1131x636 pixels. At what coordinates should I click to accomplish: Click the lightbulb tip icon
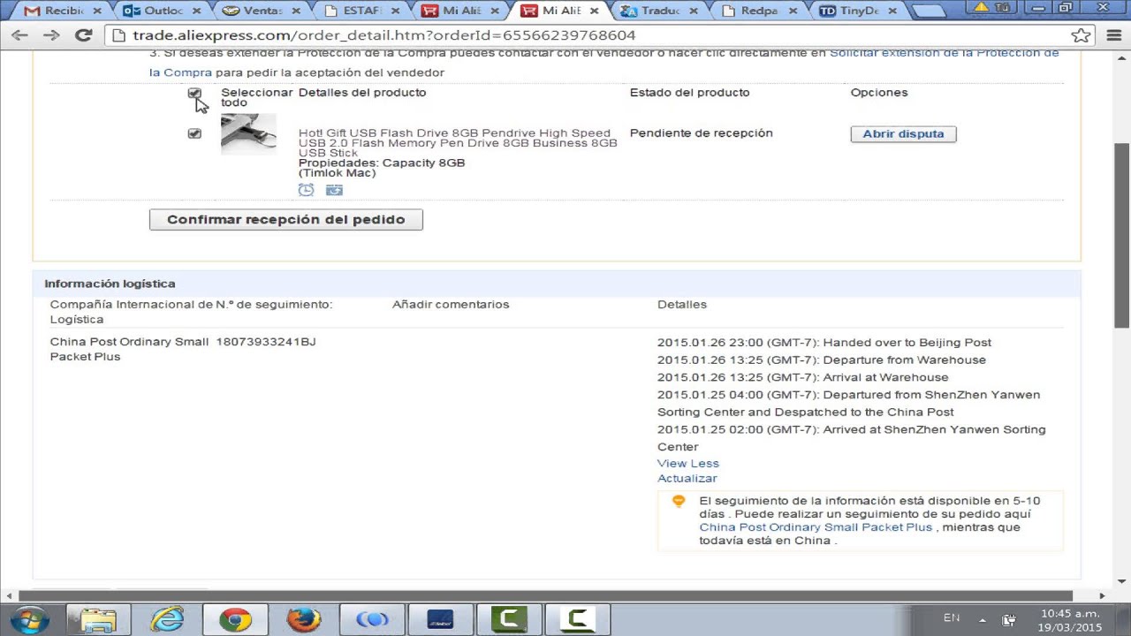[679, 501]
